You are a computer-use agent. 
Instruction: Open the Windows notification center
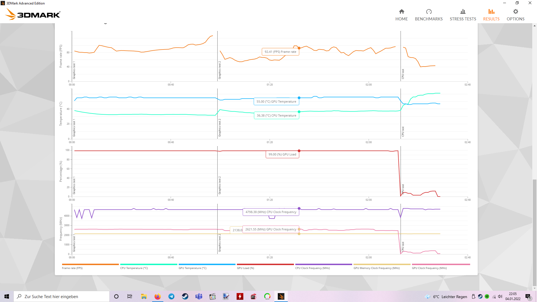(528, 296)
